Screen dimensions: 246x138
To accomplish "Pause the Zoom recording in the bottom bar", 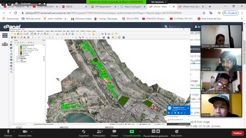I will pyautogui.click(x=154, y=131).
